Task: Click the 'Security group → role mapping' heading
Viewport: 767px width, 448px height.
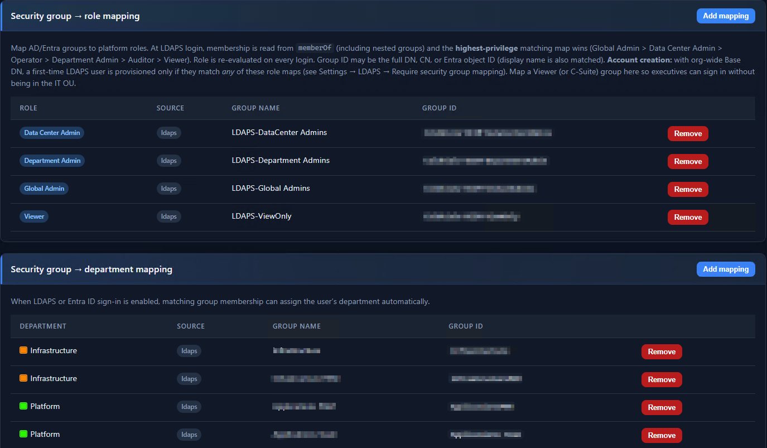Action: tap(75, 16)
